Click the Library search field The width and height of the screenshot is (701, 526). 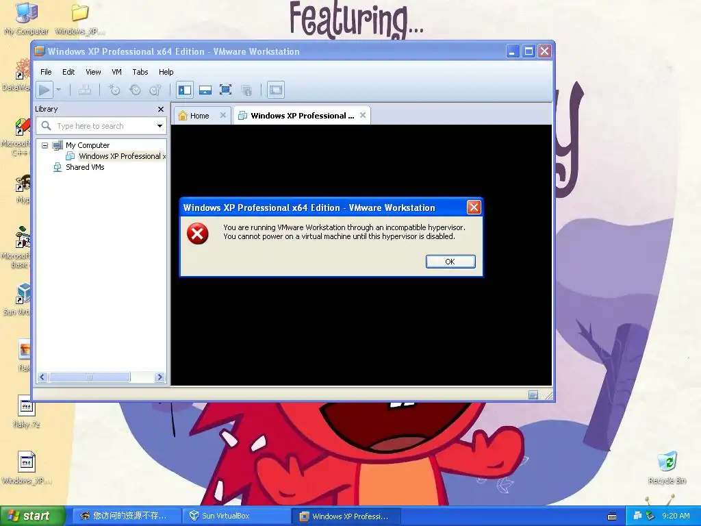click(x=101, y=126)
